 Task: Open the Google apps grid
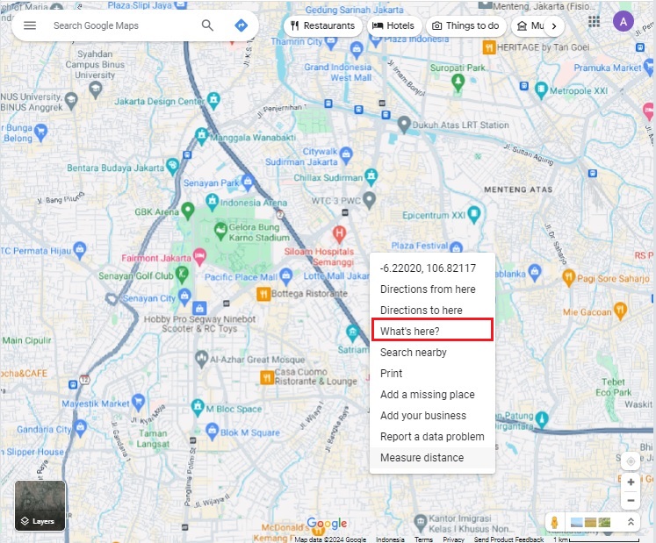click(x=594, y=21)
